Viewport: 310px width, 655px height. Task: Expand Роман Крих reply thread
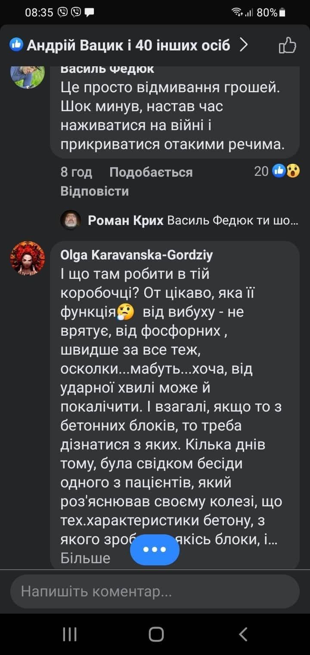pyautogui.click(x=193, y=221)
